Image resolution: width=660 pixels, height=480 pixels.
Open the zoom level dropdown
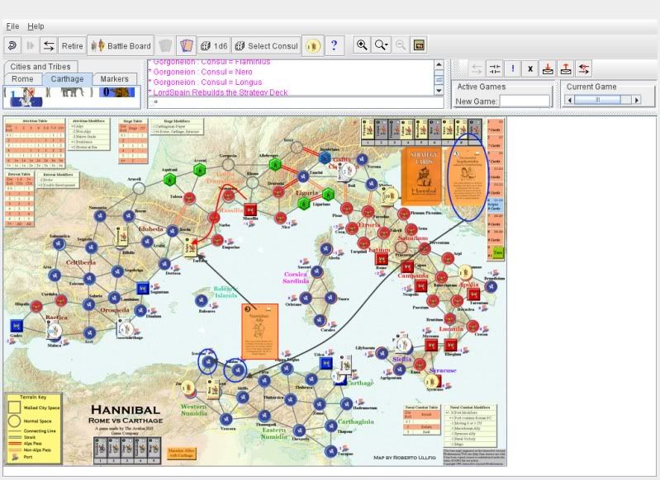[x=382, y=45]
